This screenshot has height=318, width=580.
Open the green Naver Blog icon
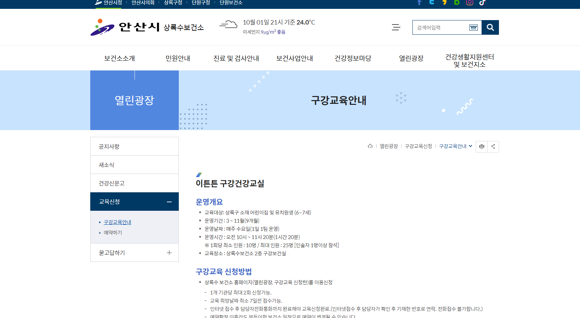457,2
